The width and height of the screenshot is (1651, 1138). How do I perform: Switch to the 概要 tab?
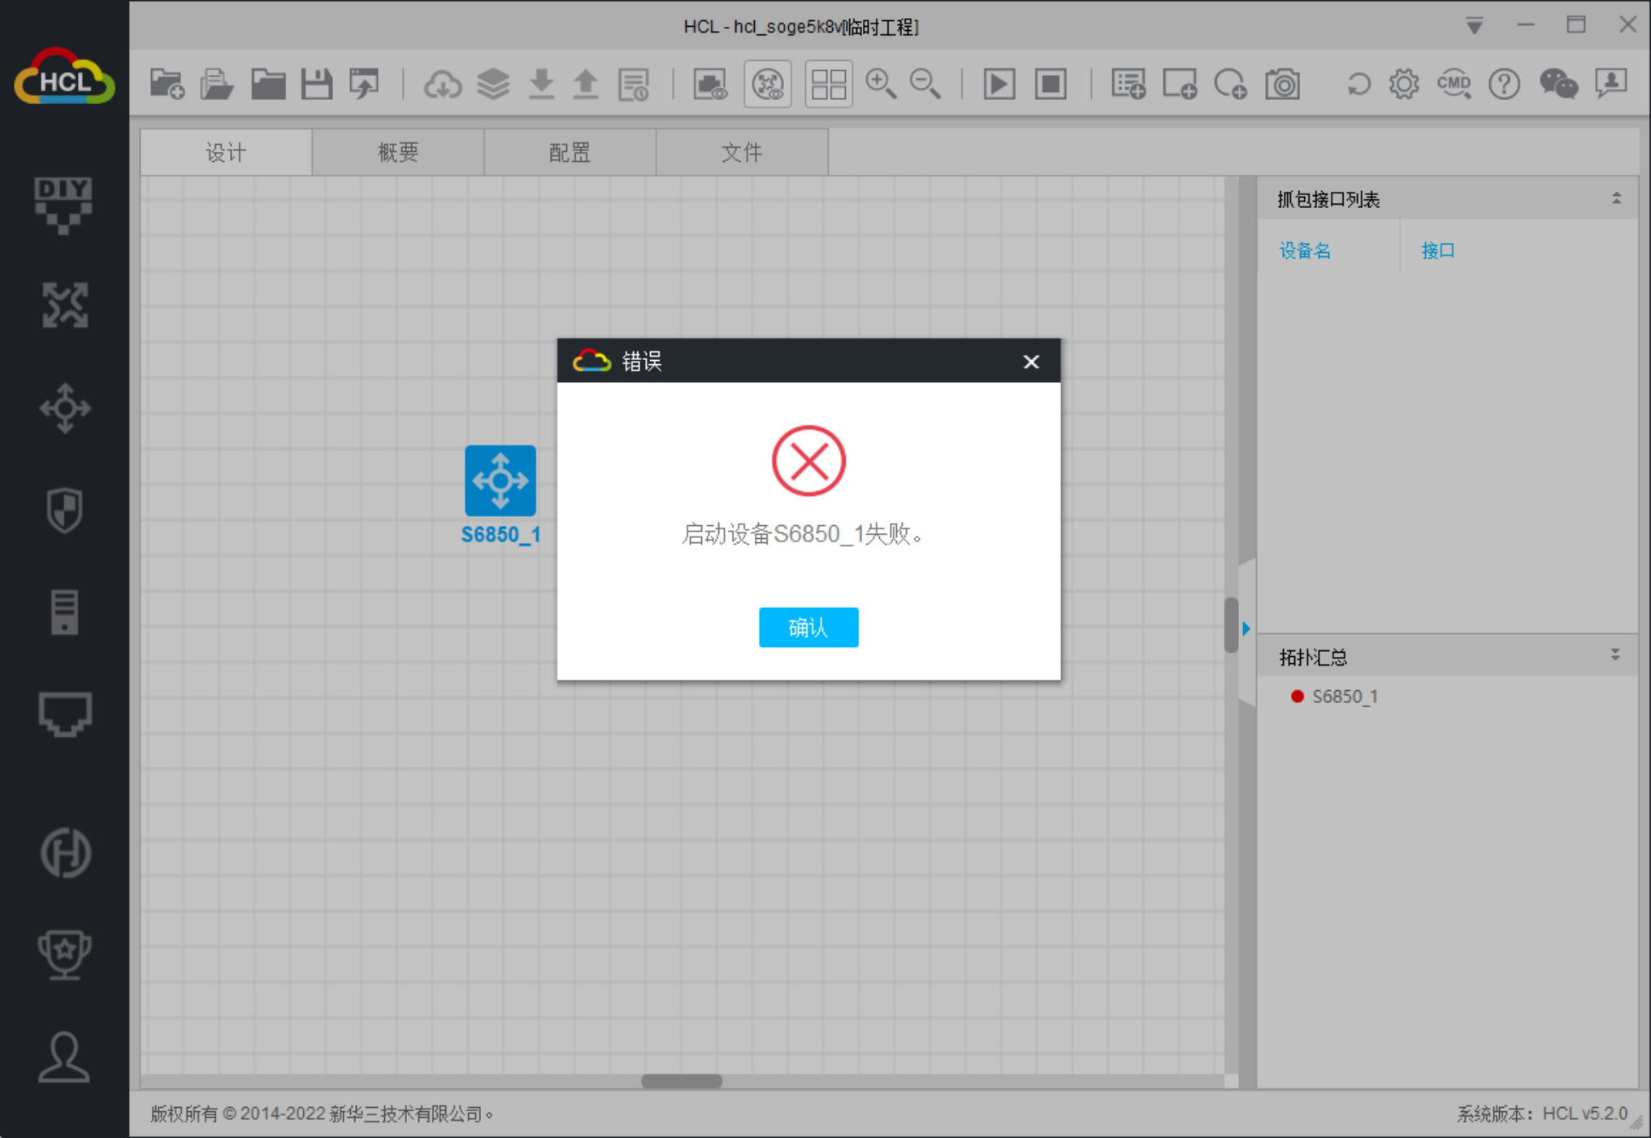(397, 153)
